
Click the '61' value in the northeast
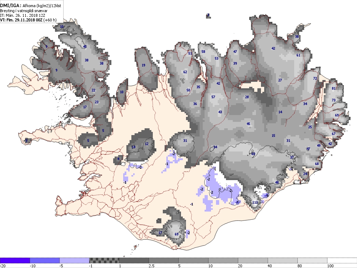coord(298,55)
